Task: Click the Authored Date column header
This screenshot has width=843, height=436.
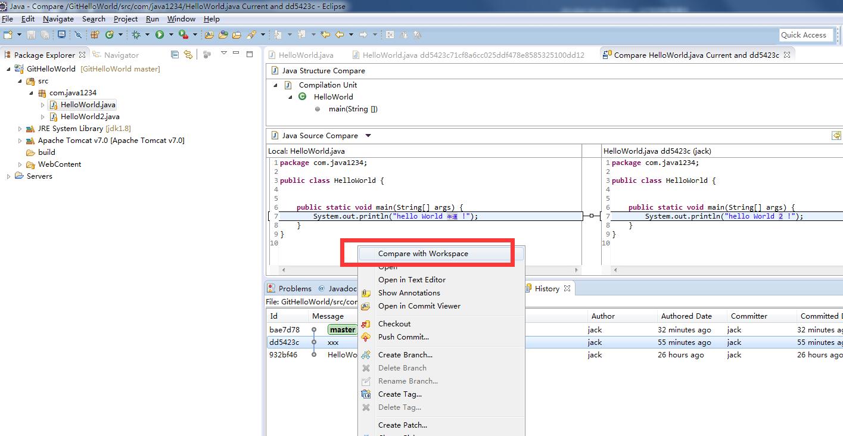Action: coord(691,316)
